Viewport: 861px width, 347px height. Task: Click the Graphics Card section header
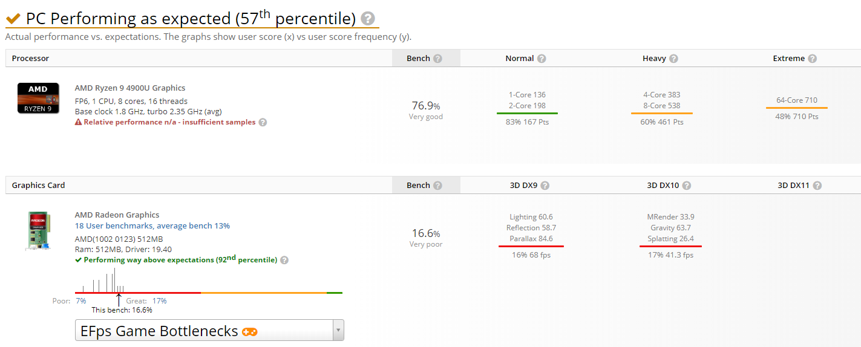point(39,186)
